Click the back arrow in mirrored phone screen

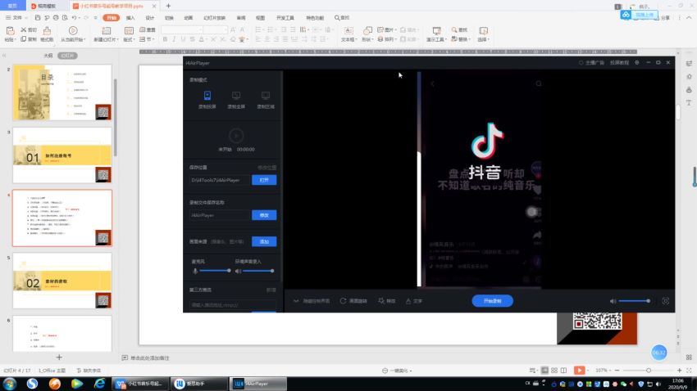point(432,83)
